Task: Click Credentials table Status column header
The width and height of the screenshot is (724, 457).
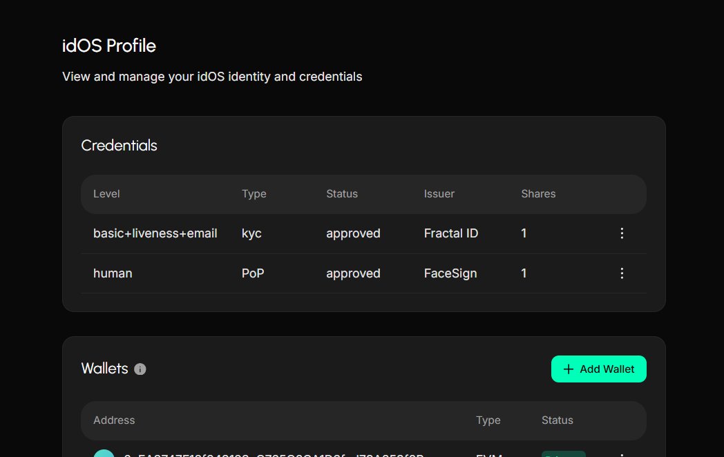Action: 342,194
